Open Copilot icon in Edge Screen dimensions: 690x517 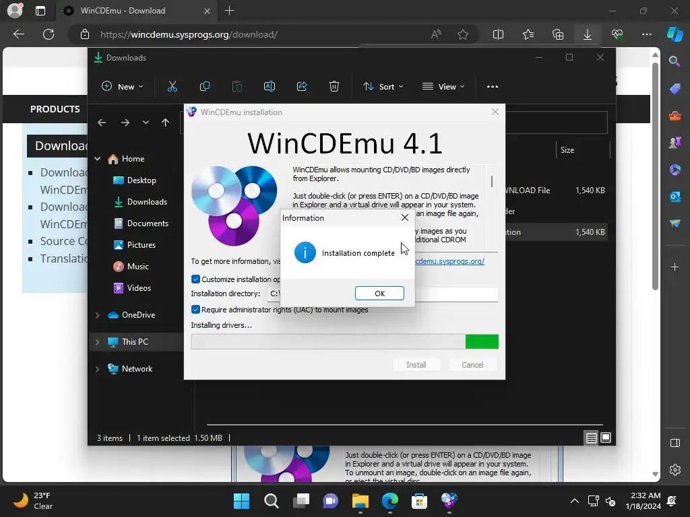(675, 34)
